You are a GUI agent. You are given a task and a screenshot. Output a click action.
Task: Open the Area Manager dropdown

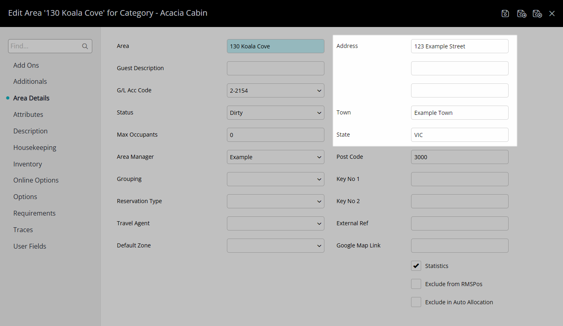pyautogui.click(x=276, y=157)
